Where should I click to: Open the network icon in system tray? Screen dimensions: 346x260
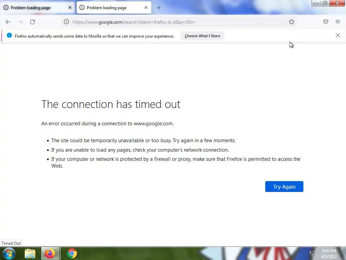312,253
